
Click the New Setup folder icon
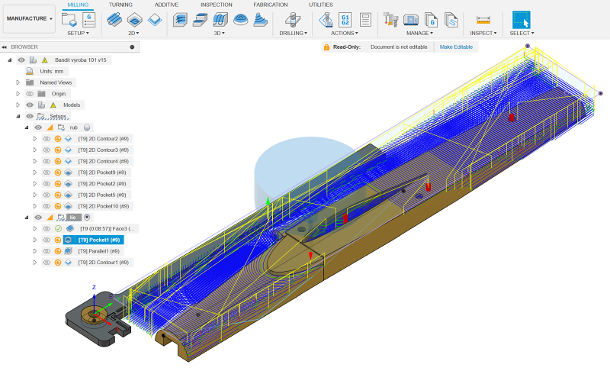(69, 20)
